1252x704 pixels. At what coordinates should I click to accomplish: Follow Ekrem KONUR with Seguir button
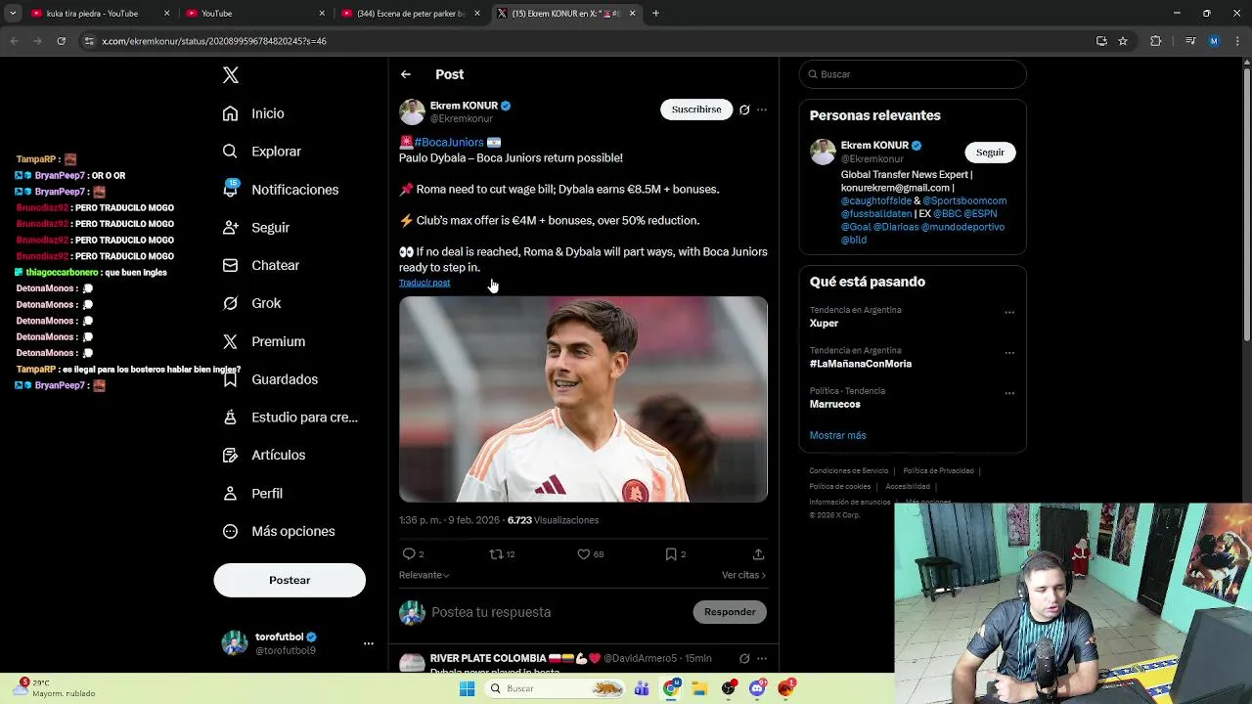(x=990, y=153)
